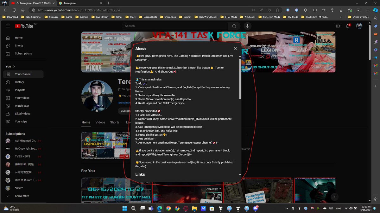The image size is (380, 213).
Task: Open the NoCopyrightSounds subscription
Action: click(23, 149)
